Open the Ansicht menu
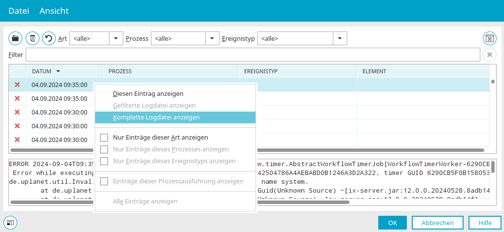The height and width of the screenshot is (232, 504). 54,11
